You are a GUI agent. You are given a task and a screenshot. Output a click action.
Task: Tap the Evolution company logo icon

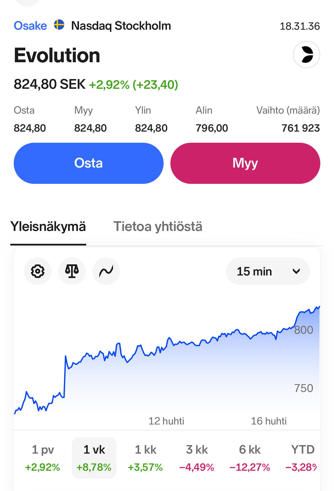click(x=307, y=55)
